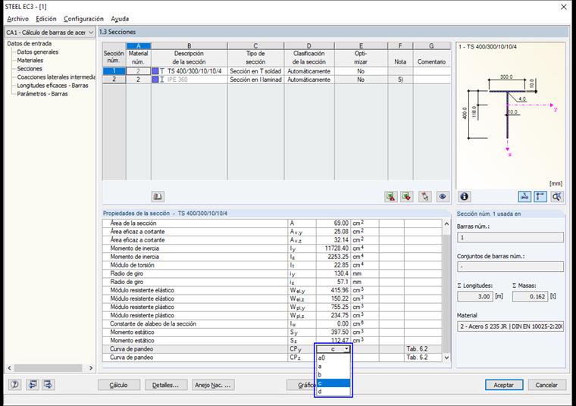
Task: Click the pick section cursor icon
Action: pos(424,196)
